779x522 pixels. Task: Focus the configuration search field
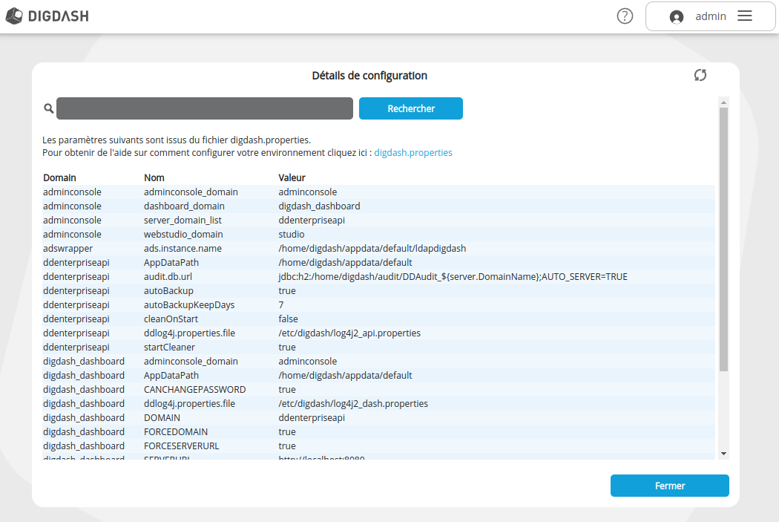pyautogui.click(x=205, y=108)
